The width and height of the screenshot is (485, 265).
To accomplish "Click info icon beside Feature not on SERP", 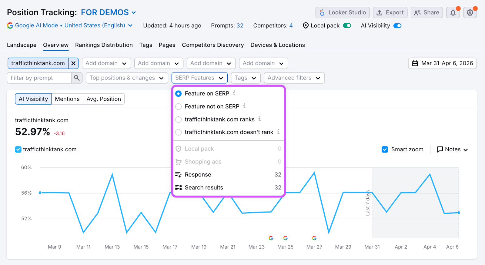I will pyautogui.click(x=244, y=106).
